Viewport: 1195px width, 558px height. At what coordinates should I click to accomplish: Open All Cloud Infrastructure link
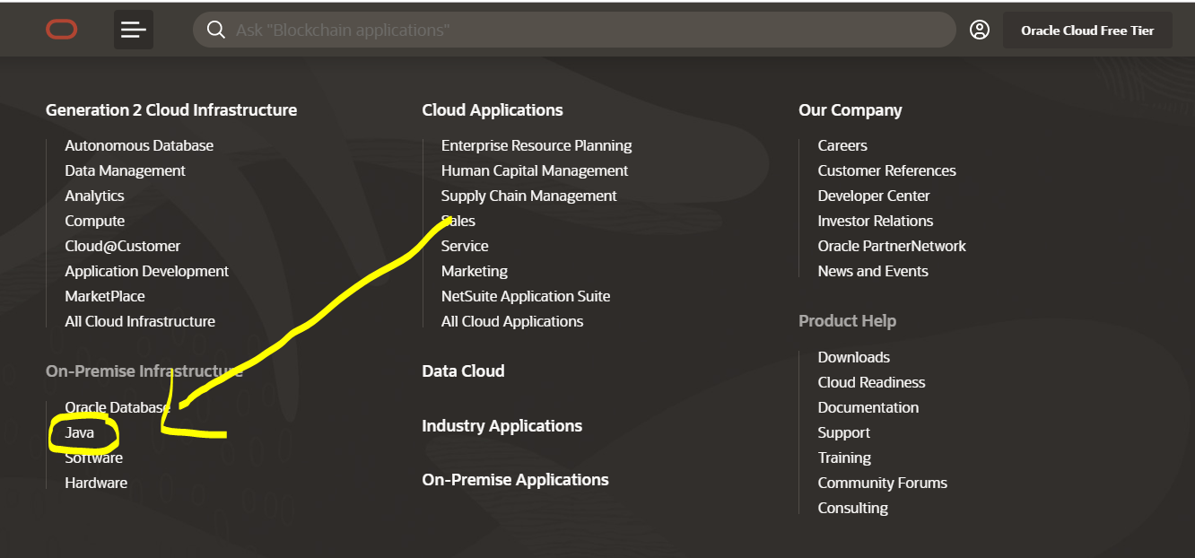(140, 321)
